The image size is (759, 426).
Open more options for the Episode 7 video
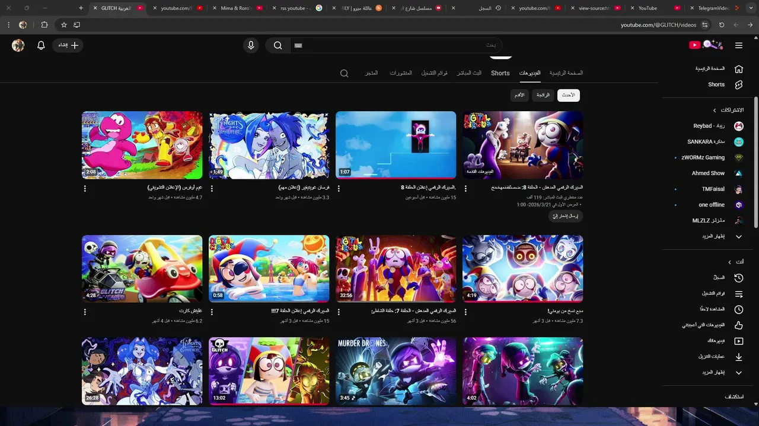click(339, 312)
